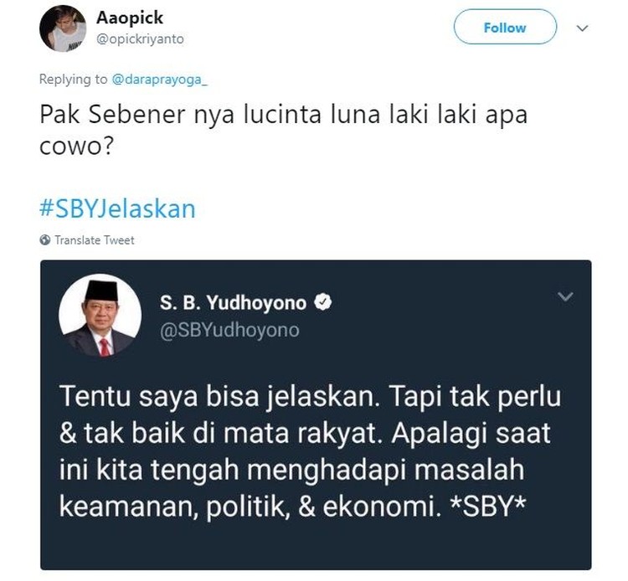The width and height of the screenshot is (628, 581).
Task: Open the #SBYJelaskan hashtag
Action: tap(117, 208)
